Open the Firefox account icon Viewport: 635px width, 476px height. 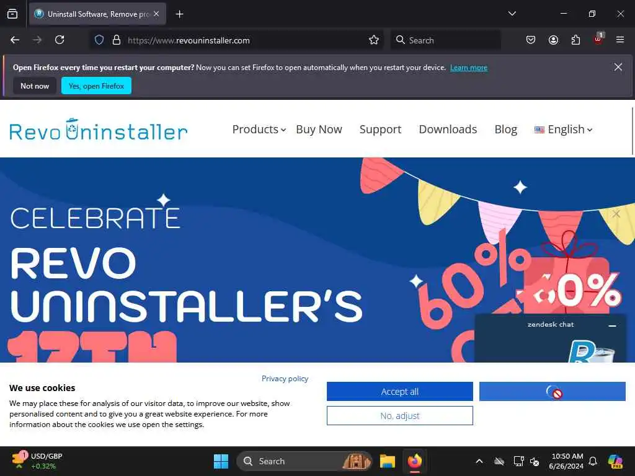tap(553, 40)
